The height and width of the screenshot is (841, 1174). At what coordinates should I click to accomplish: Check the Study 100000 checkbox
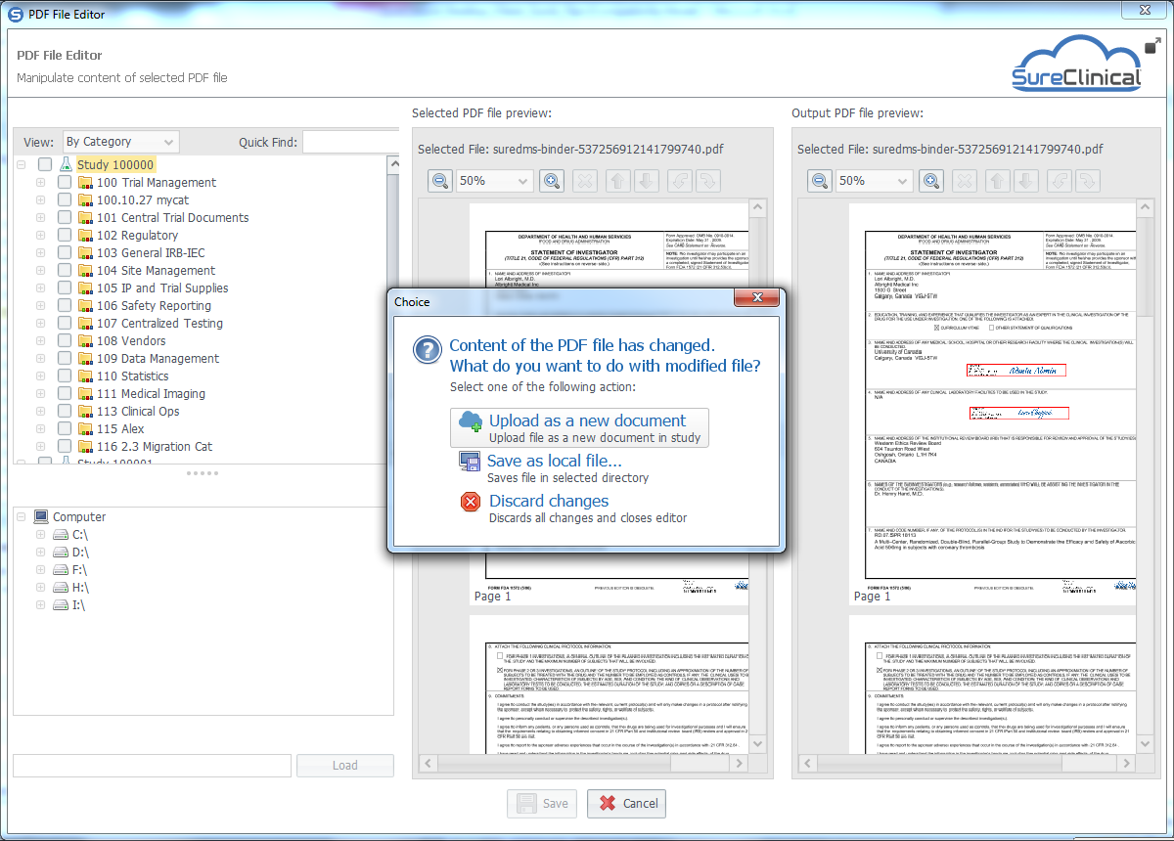click(x=45, y=164)
